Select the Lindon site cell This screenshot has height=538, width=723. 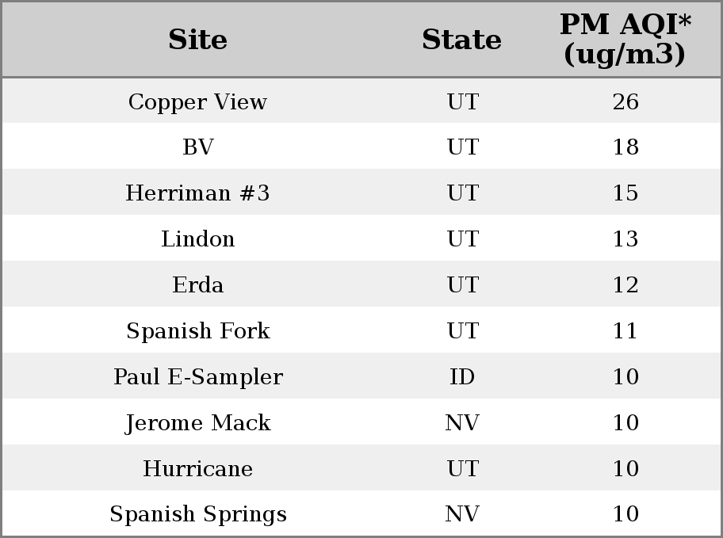(198, 238)
